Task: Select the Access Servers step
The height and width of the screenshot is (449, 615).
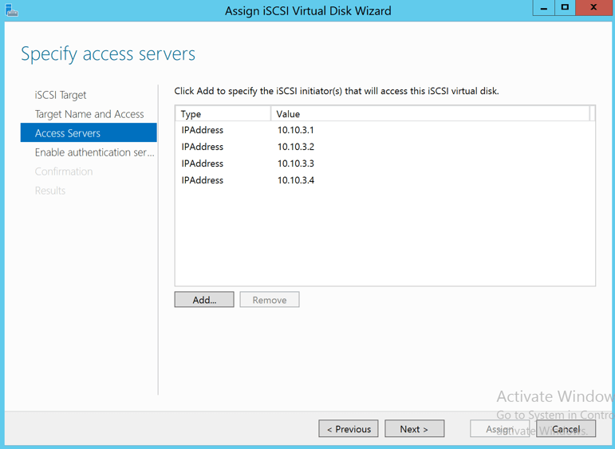Action: pyautogui.click(x=68, y=133)
